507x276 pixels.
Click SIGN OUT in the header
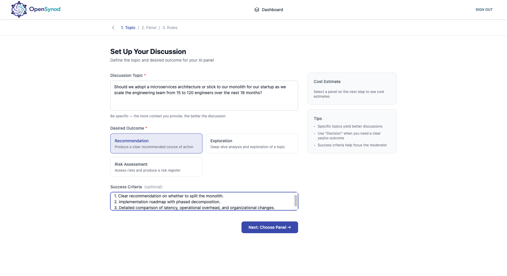pyautogui.click(x=484, y=10)
